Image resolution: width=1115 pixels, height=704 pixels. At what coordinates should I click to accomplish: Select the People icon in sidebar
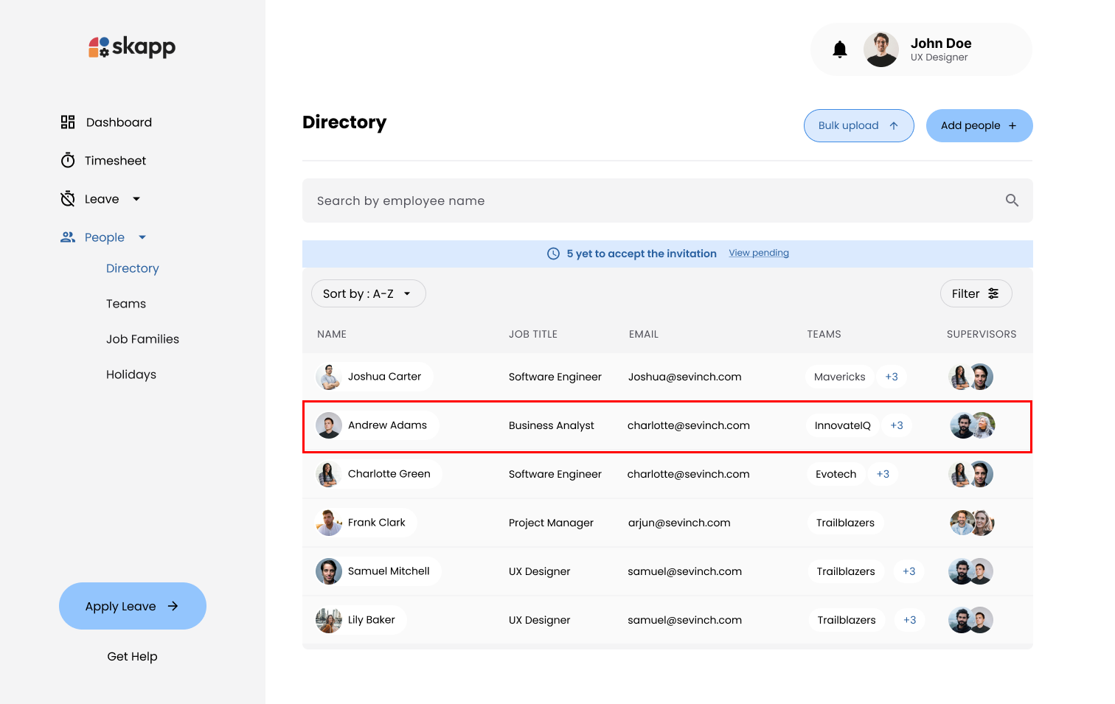68,237
